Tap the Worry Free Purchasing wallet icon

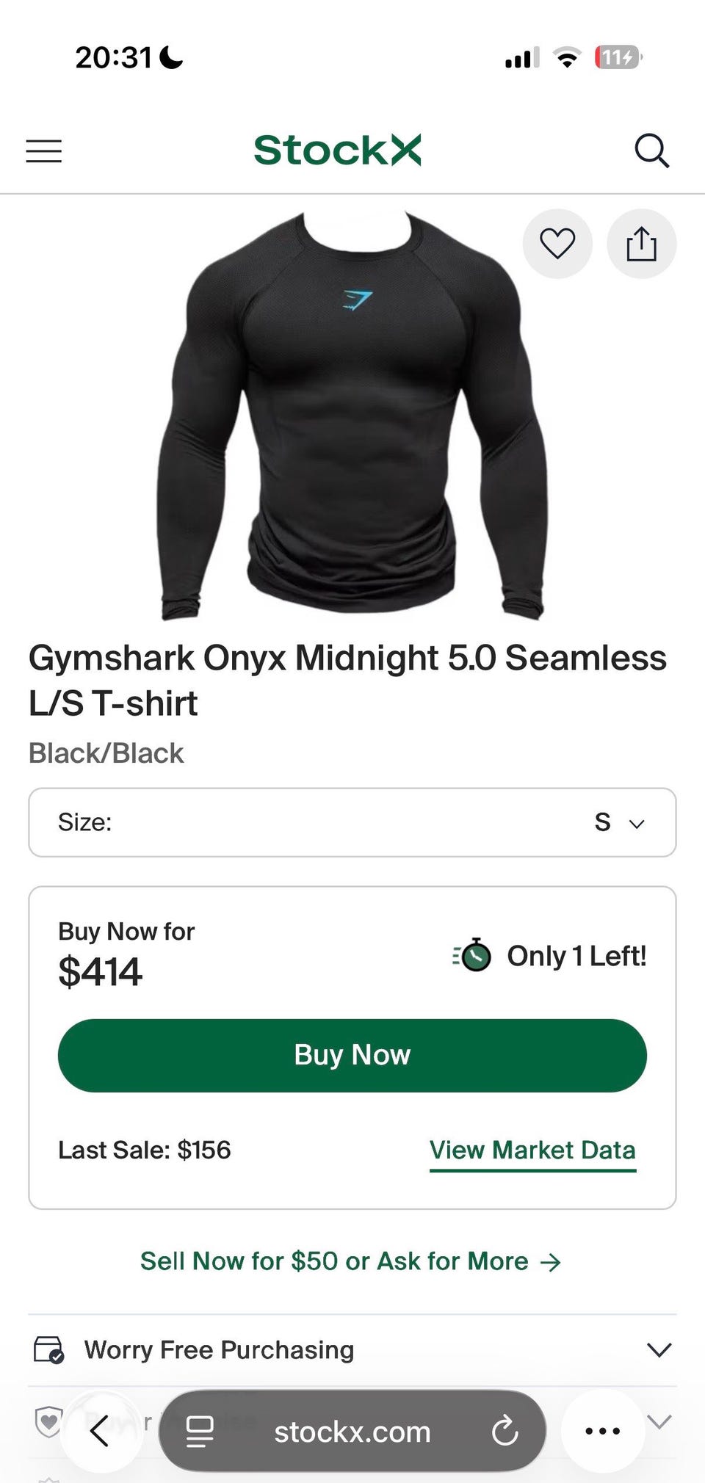coord(49,1349)
